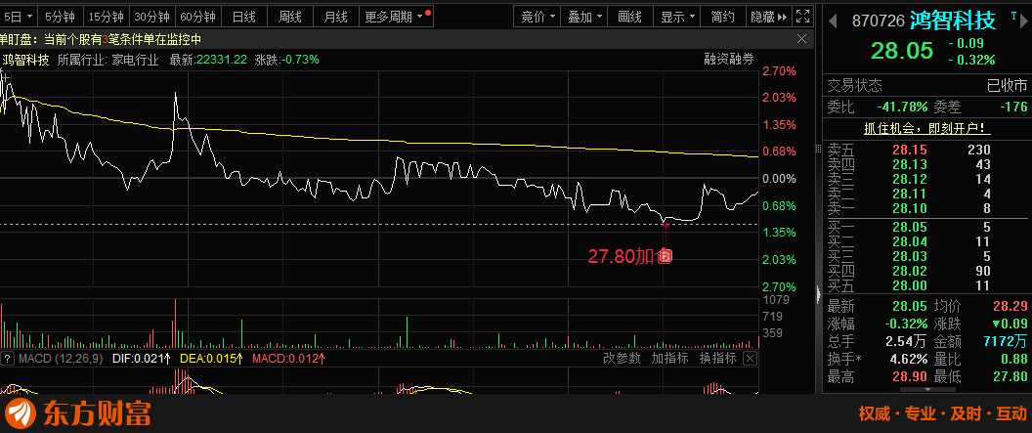Select the 买三 price 28.03
The height and width of the screenshot is (433, 1032).
(910, 256)
